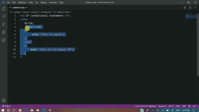This screenshot has width=199, height=112.
Task: Click line number 12 in gutter
Action: (14, 57)
